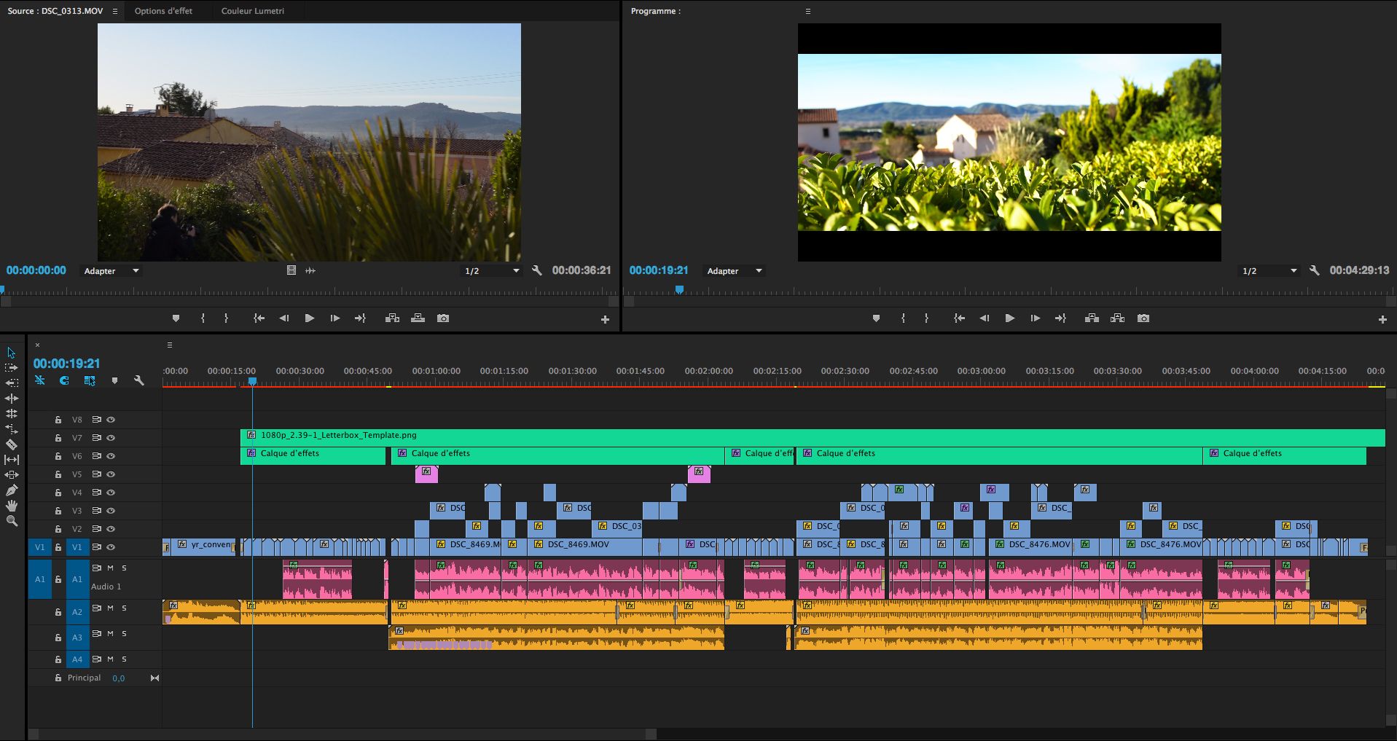
Task: Pick the Selection arrow tool
Action: (12, 353)
